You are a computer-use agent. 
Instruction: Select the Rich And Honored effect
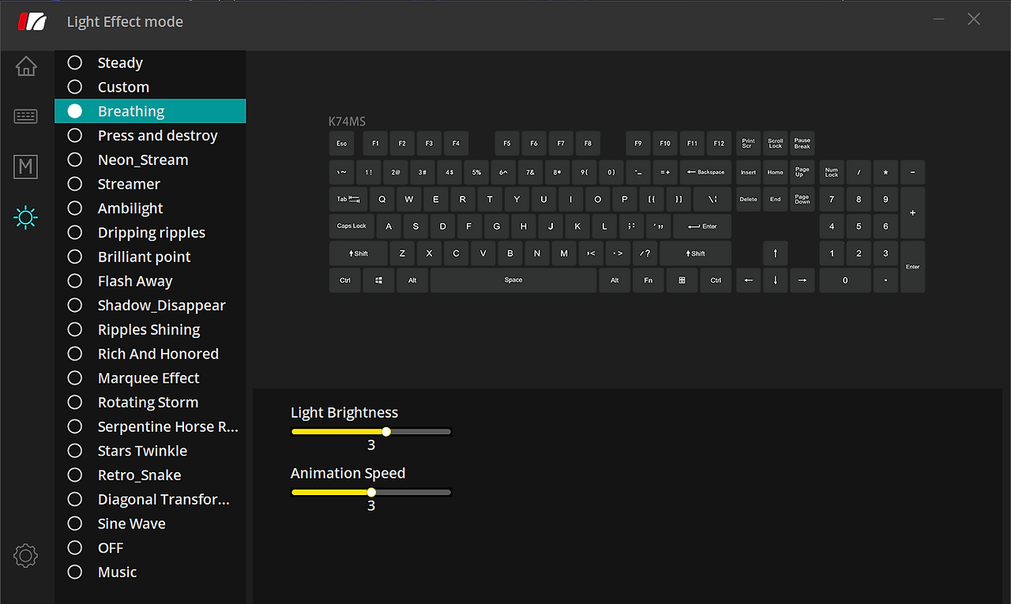pos(150,354)
